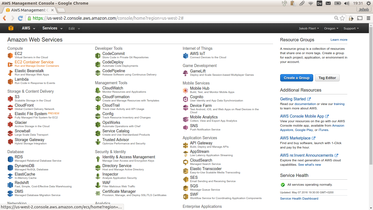373x210 pixels.
Task: Open the Services dropdown menu
Action: (x=52, y=28)
